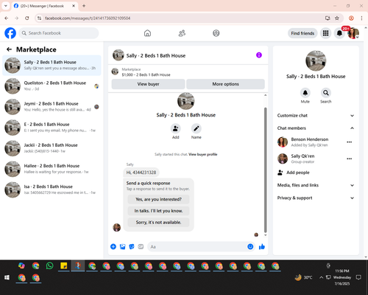The width and height of the screenshot is (368, 295).
Task: Open the Sally 2 Beds 1 Bath House conversation
Action: pos(52,66)
